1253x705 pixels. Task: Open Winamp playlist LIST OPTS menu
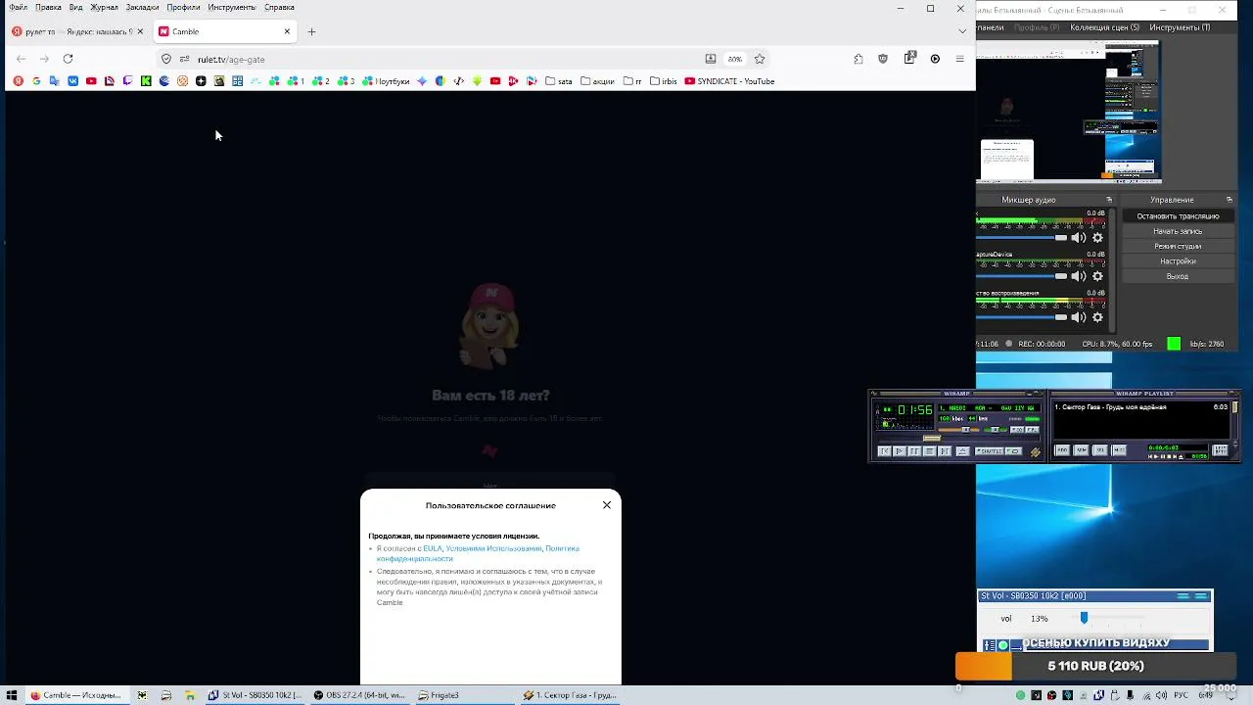(x=1220, y=450)
